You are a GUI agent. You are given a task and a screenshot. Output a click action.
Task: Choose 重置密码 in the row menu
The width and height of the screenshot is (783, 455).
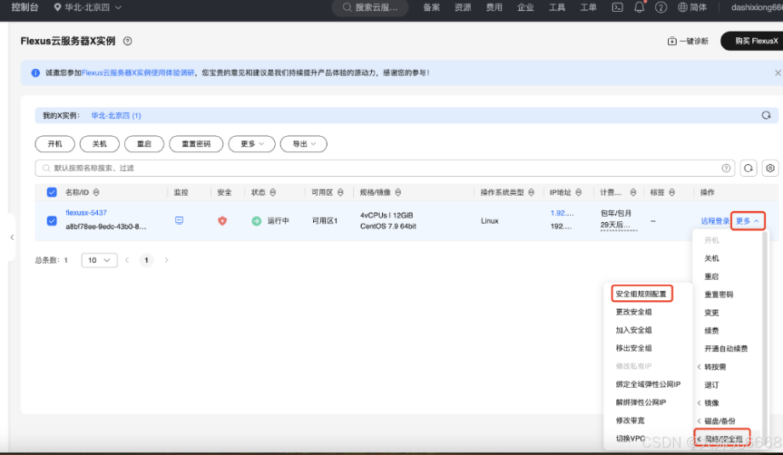718,294
